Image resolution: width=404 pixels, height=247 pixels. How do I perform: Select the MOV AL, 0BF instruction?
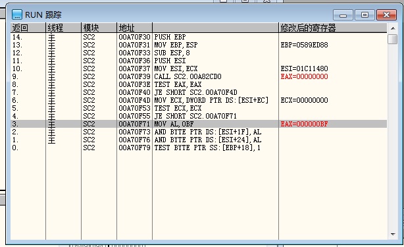point(174,124)
